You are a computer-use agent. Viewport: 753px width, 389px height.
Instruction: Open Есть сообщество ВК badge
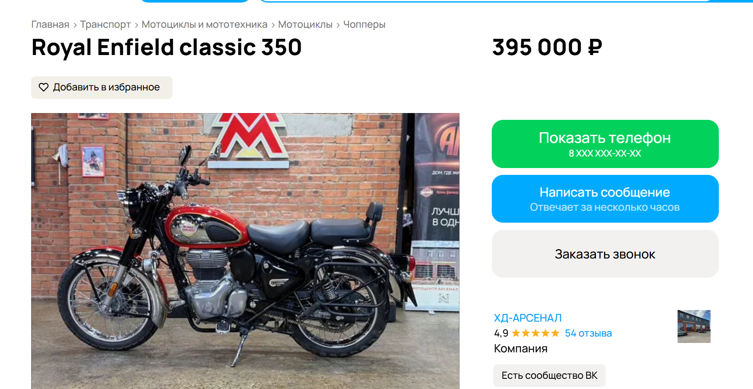pyautogui.click(x=549, y=375)
